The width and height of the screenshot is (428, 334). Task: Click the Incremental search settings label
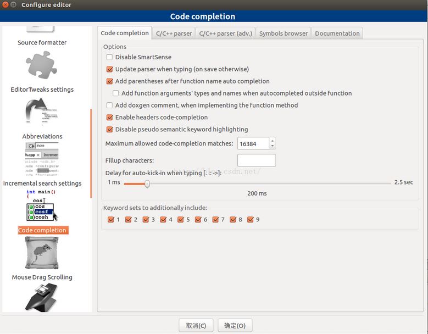42,183
